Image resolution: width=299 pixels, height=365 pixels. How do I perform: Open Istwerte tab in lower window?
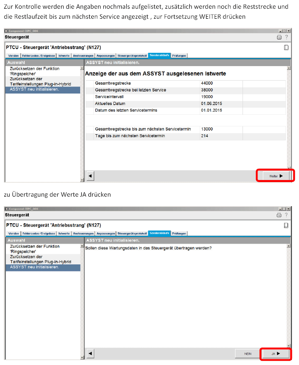click(64, 234)
